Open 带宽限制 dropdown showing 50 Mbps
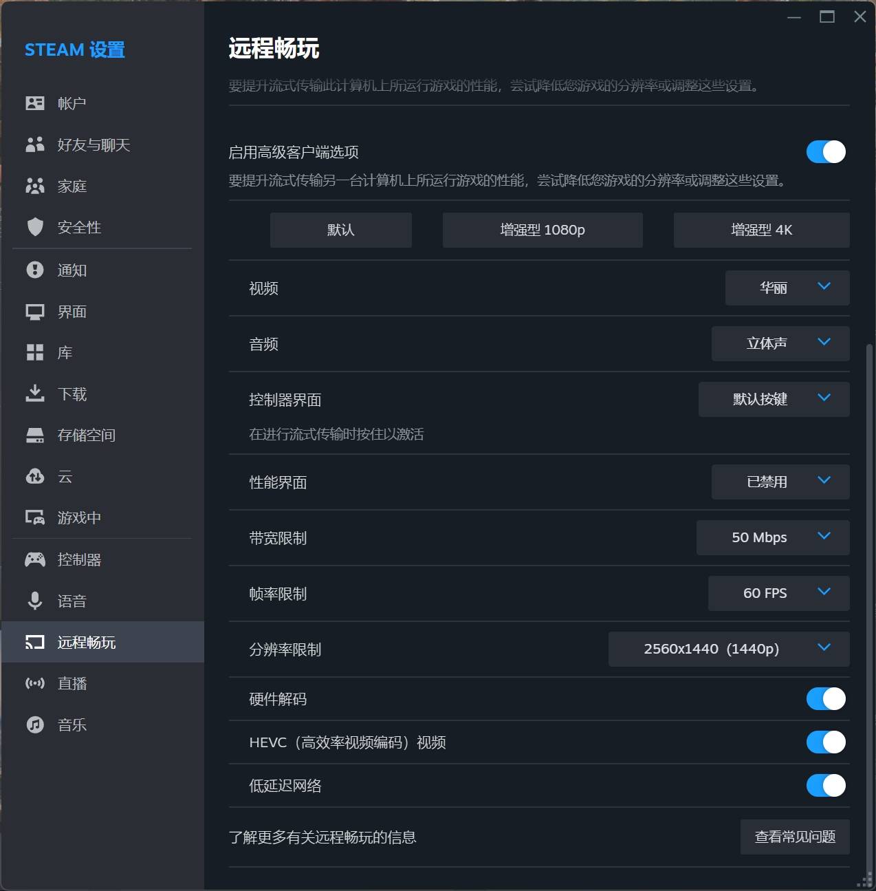The width and height of the screenshot is (876, 891). pos(773,537)
